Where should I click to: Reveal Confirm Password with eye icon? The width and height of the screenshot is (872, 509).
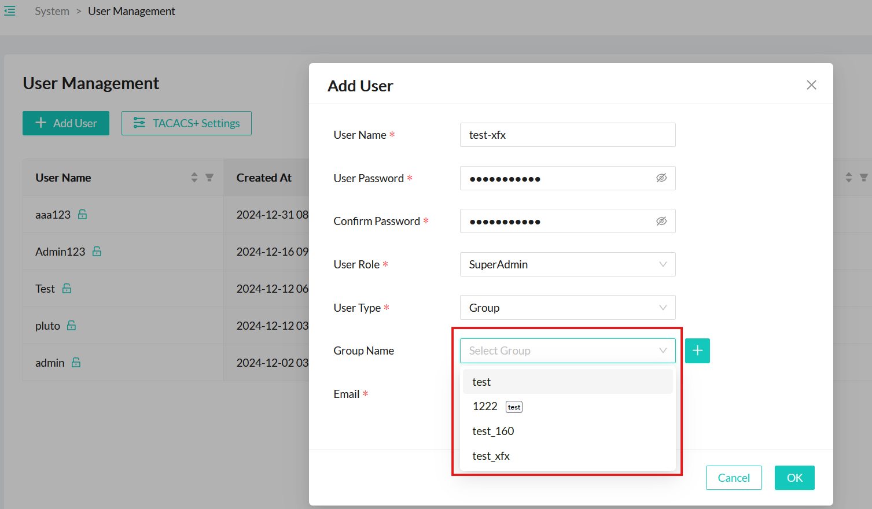click(x=661, y=221)
